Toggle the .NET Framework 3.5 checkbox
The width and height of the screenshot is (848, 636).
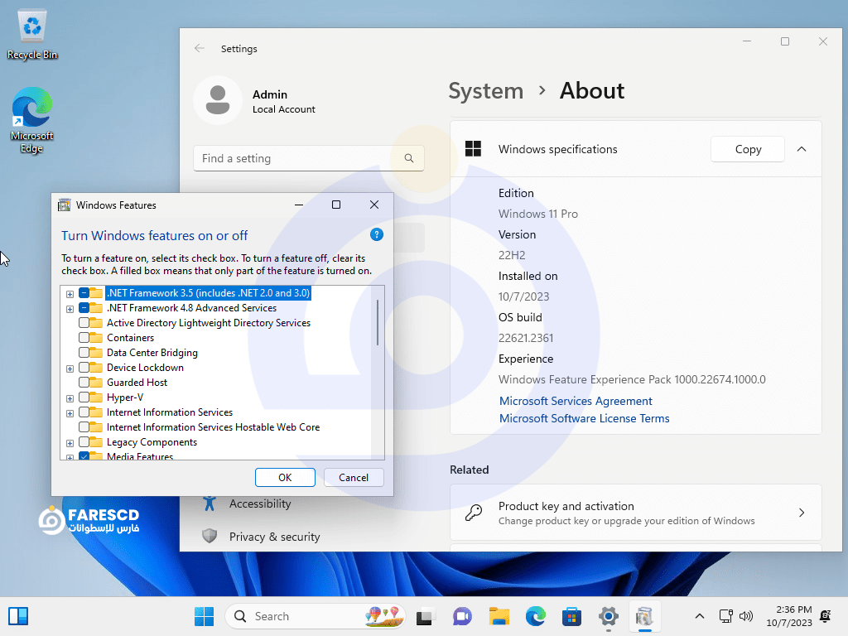[84, 293]
